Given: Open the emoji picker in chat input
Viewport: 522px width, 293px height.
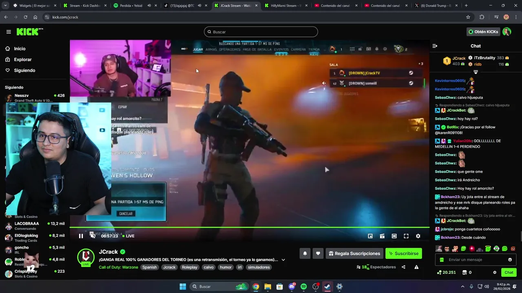Looking at the screenshot, I should tap(510, 260).
